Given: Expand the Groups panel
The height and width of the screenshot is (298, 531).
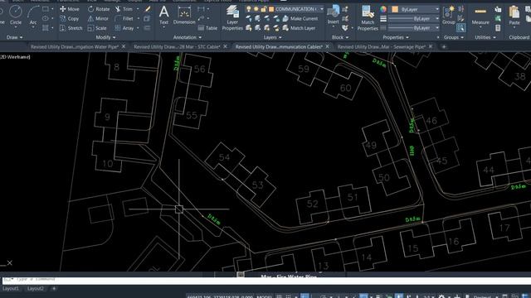Looking at the screenshot, I should tap(454, 37).
